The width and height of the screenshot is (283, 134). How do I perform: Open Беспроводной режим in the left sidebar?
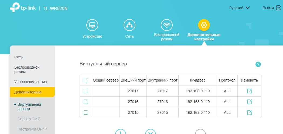pos(27,69)
